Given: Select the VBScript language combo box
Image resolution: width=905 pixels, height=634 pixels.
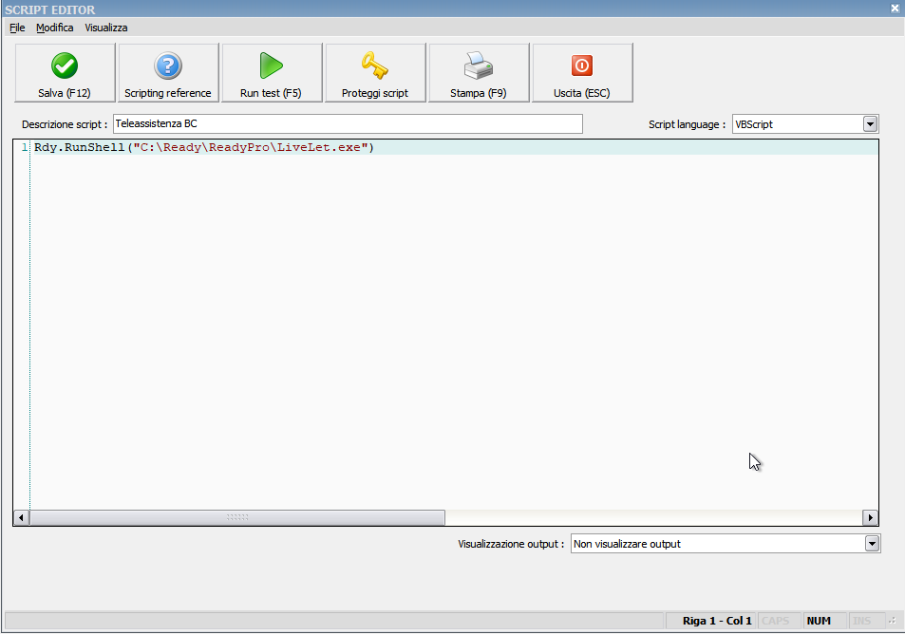Looking at the screenshot, I should click(805, 124).
